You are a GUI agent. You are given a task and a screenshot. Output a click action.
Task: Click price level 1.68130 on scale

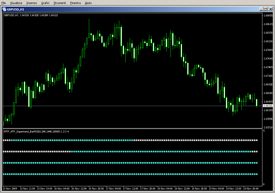pyautogui.click(x=268, y=41)
